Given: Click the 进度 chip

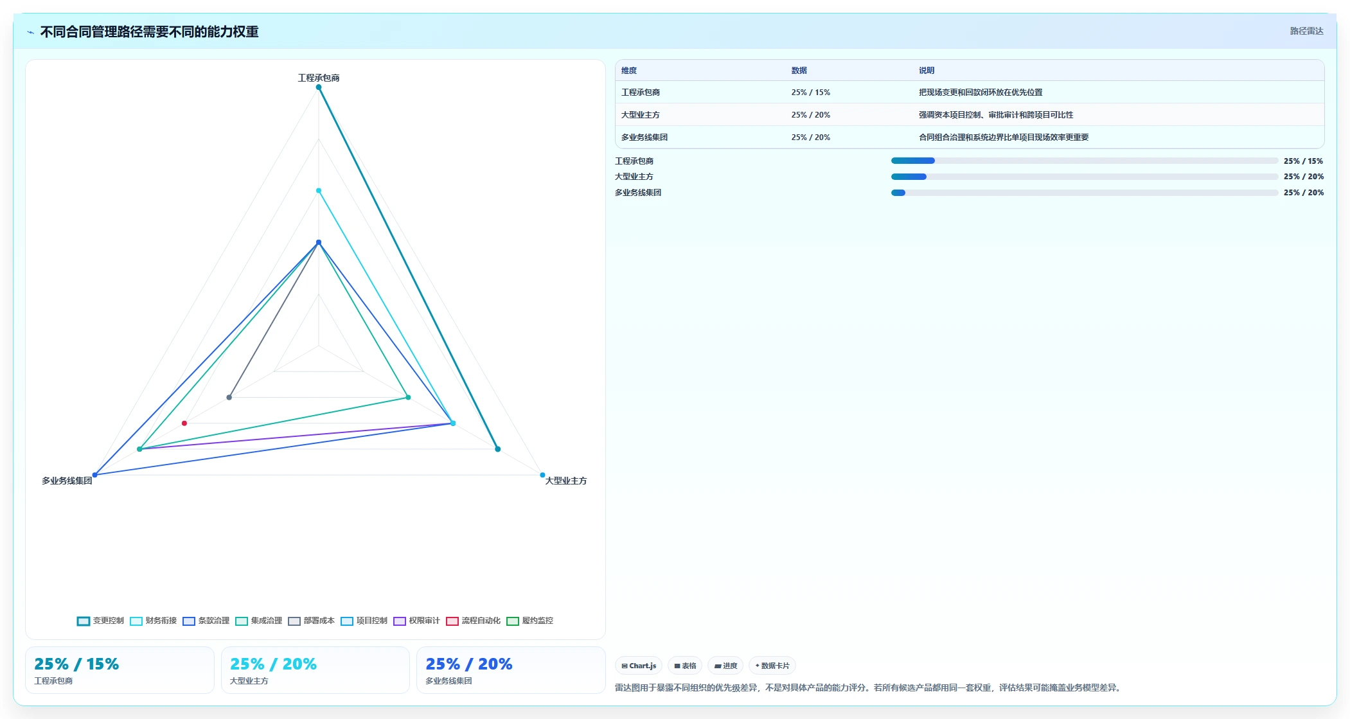Looking at the screenshot, I should (x=725, y=666).
